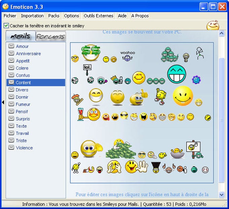The image size is (229, 209).
Task: Choose the smiley on money pile
Action: coord(121,149)
